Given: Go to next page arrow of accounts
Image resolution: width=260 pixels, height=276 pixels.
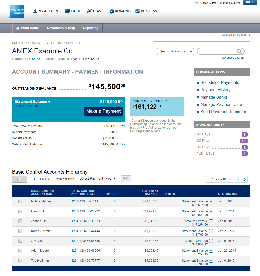Looking at the screenshot, I should tap(244, 179).
